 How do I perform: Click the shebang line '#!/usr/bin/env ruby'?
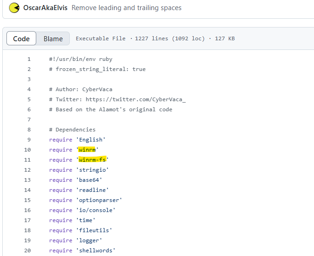80,59
